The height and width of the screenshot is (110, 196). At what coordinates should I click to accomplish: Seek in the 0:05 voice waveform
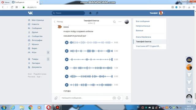pos(91,42)
